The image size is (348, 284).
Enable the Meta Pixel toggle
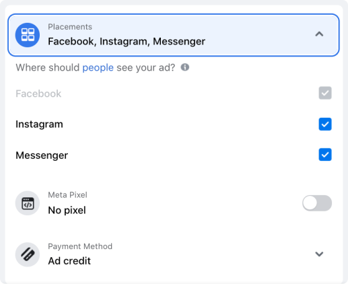317,203
